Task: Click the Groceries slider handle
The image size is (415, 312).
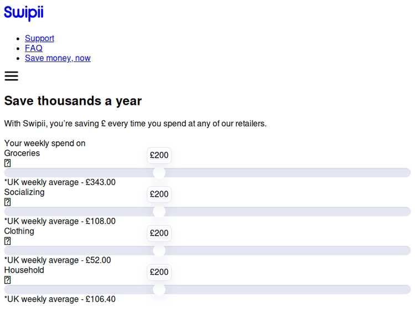Action: [159, 173]
